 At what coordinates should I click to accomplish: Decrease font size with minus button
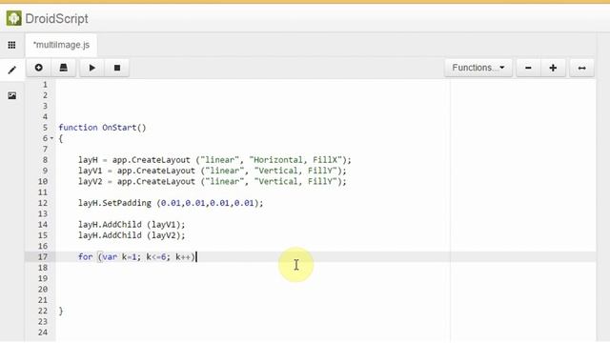[x=528, y=68]
